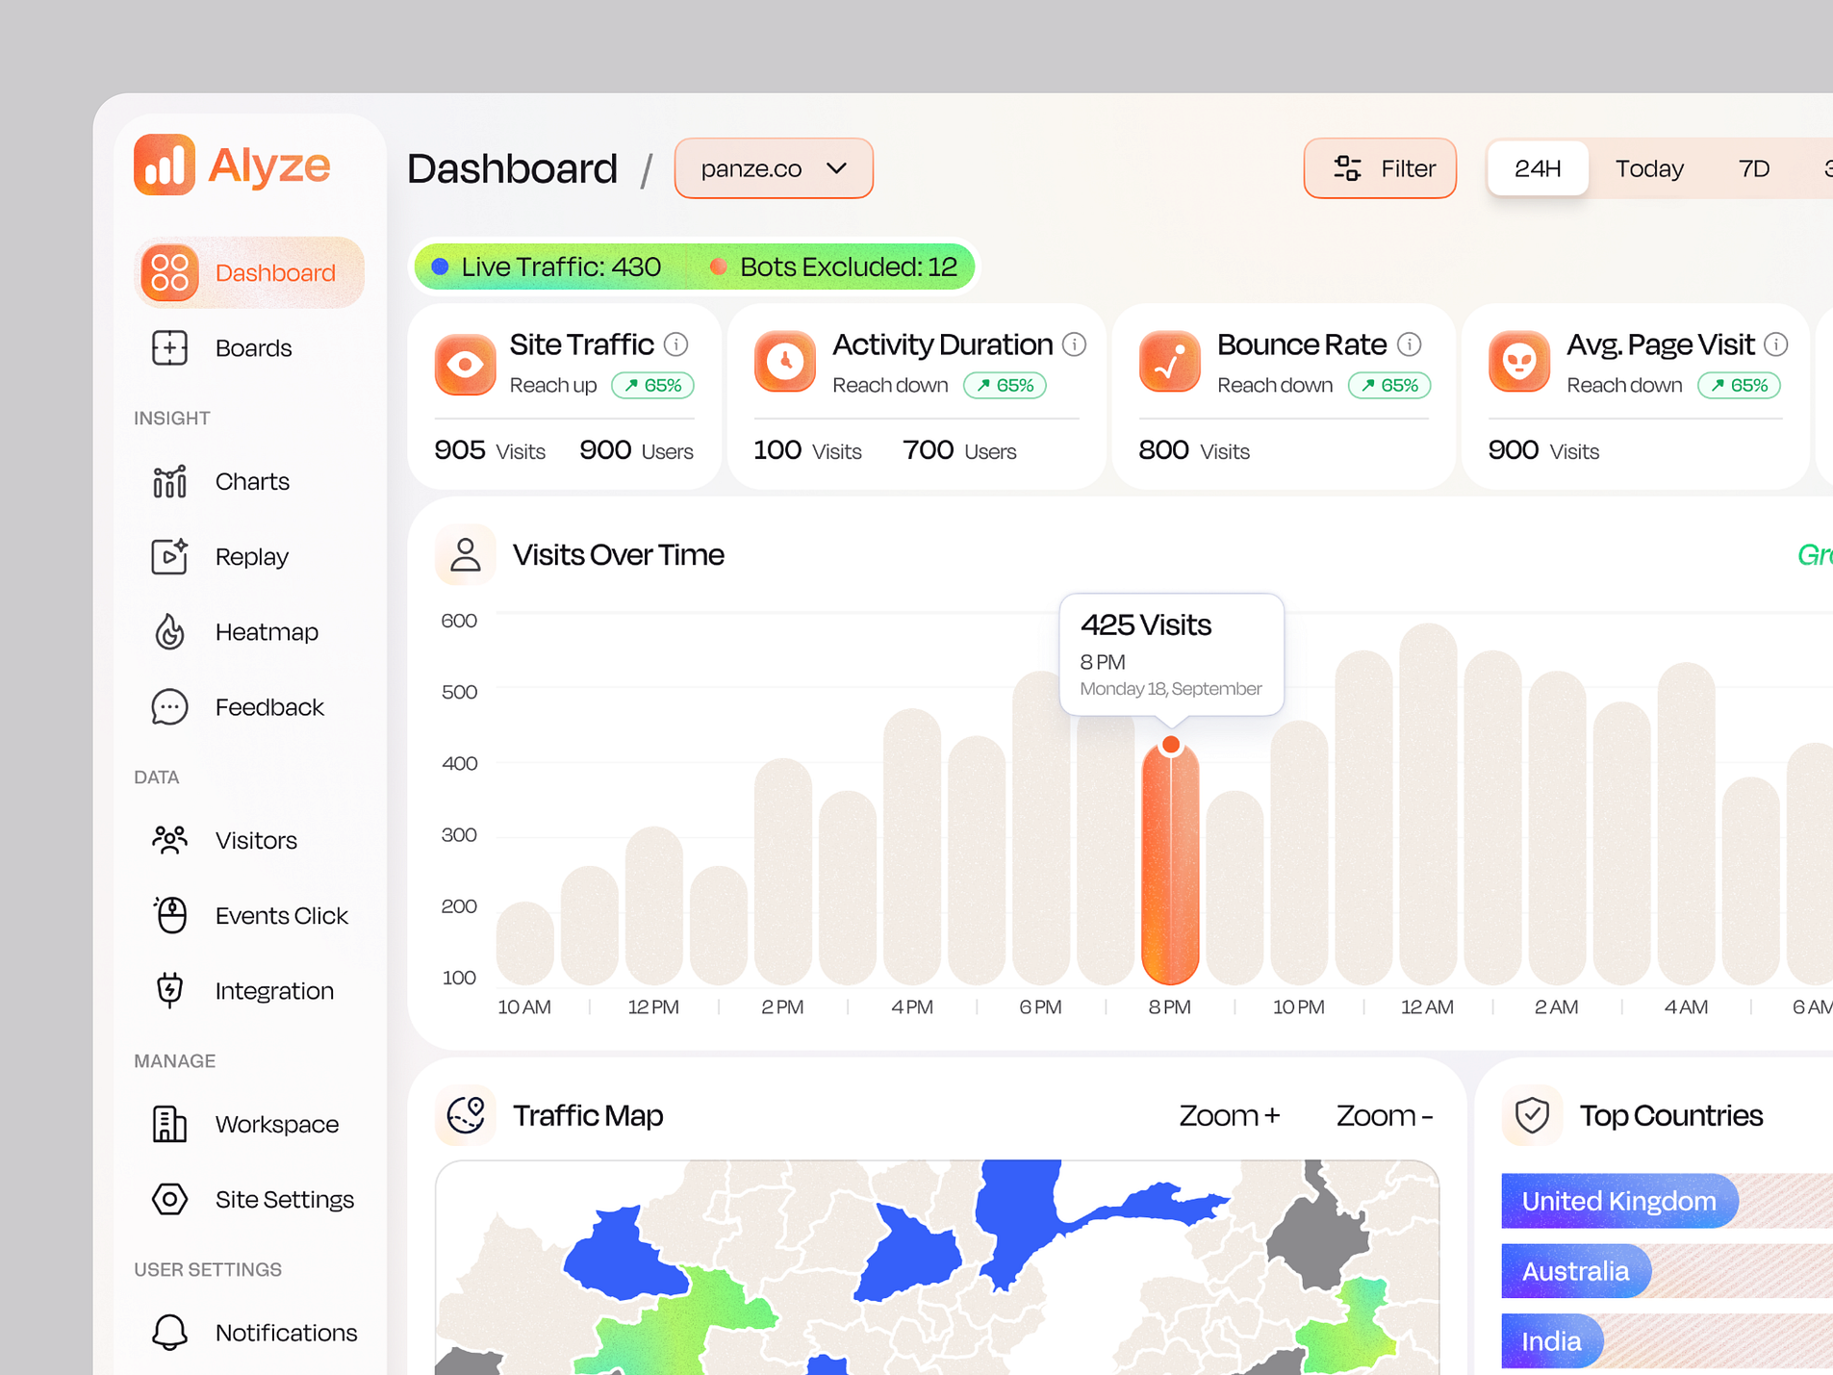
Task: Click the Bounce Rate 65% badge
Action: (1389, 385)
